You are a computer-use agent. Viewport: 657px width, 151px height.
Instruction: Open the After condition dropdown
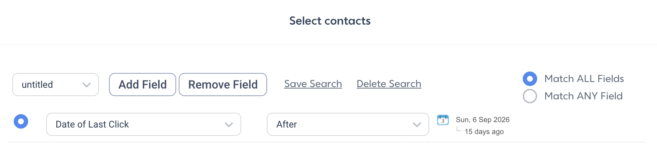click(x=348, y=124)
